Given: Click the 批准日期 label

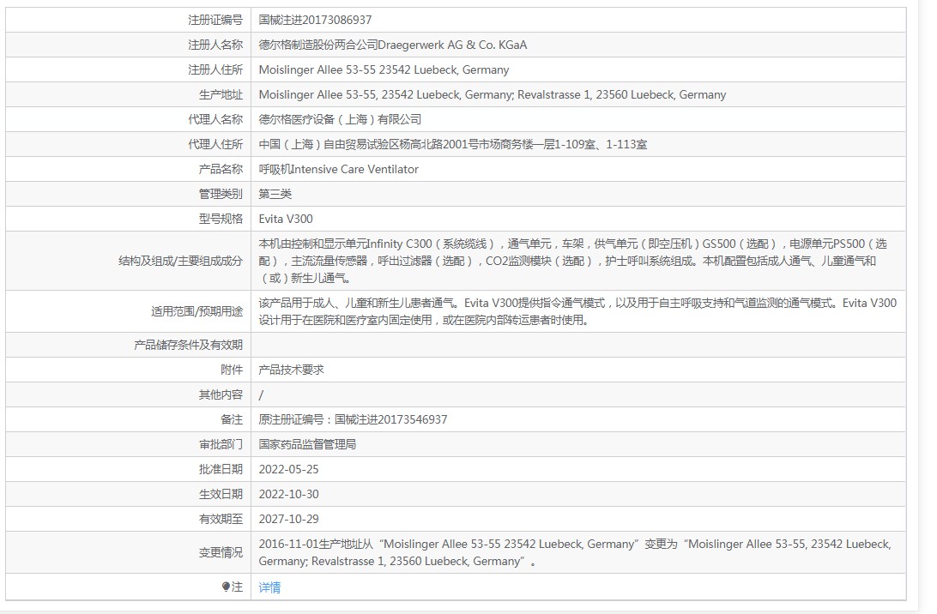Looking at the screenshot, I should pos(221,469).
